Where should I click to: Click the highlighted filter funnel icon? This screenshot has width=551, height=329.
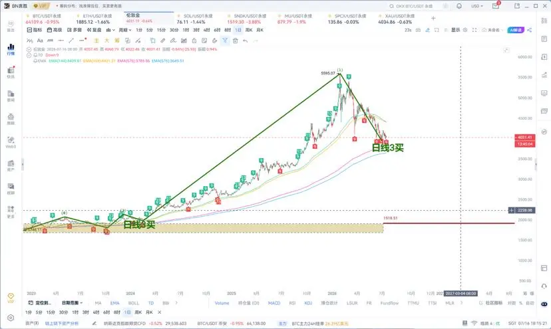(225, 41)
